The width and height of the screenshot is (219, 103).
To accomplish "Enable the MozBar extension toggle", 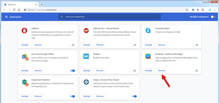I will [134, 71].
